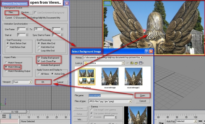The height and width of the screenshot is (124, 205).
Task: Expand the Look in folder dropdown
Action: pos(123,63)
